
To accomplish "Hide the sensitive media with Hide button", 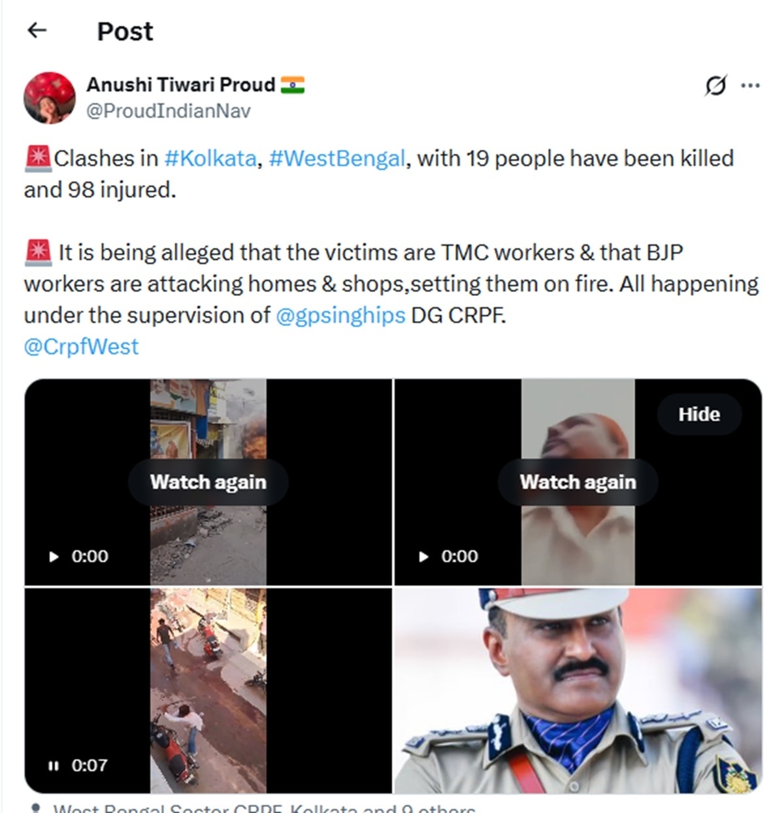I will [699, 414].
